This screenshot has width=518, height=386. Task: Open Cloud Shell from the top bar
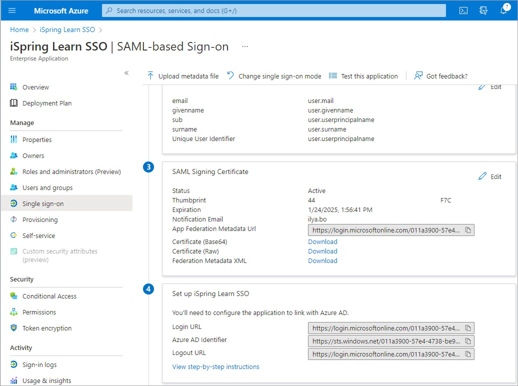pos(463,10)
